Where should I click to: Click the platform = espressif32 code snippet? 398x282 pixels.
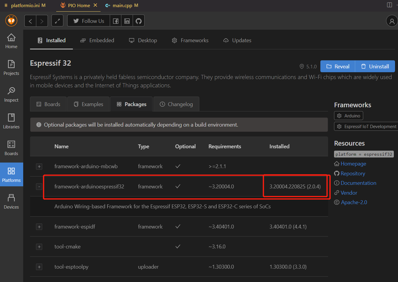(364, 154)
